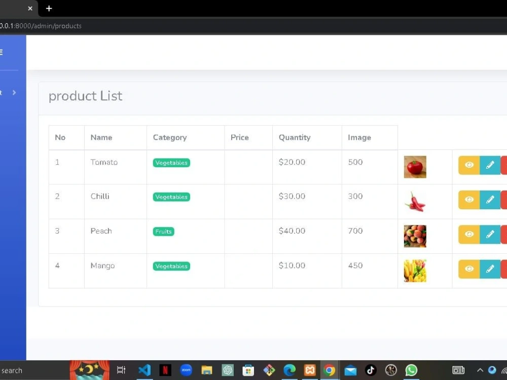Sort by the Name column header
This screenshot has width=507, height=380.
(101, 137)
